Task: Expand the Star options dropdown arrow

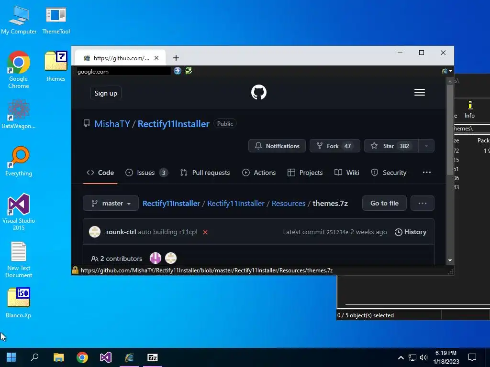Action: click(426, 146)
